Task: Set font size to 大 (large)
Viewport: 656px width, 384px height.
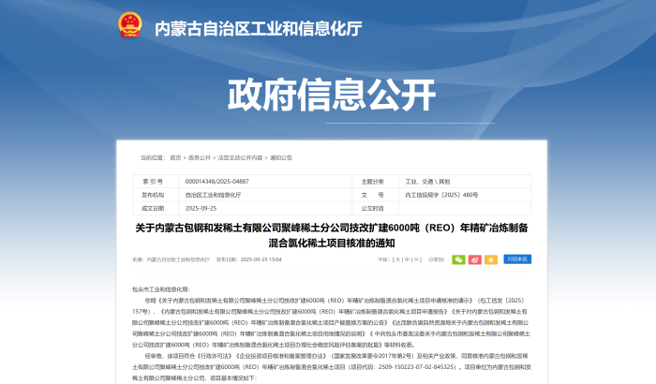Action: click(x=398, y=258)
